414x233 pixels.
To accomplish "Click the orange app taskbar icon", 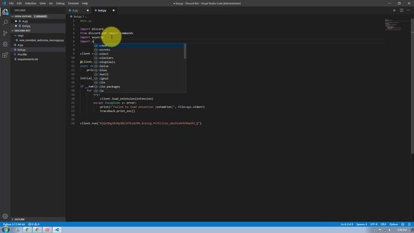I will (x=47, y=230).
